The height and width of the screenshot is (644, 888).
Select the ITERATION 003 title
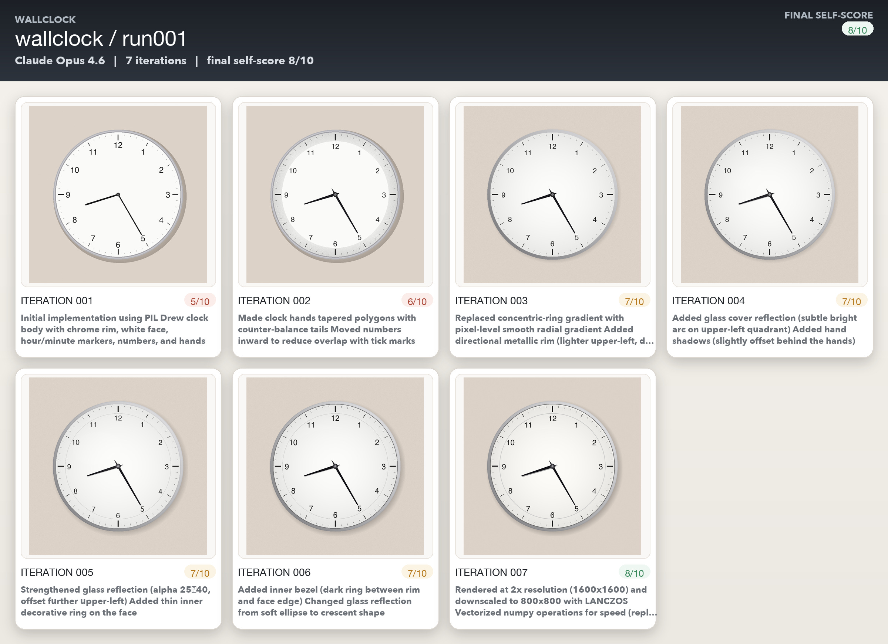[x=491, y=301]
